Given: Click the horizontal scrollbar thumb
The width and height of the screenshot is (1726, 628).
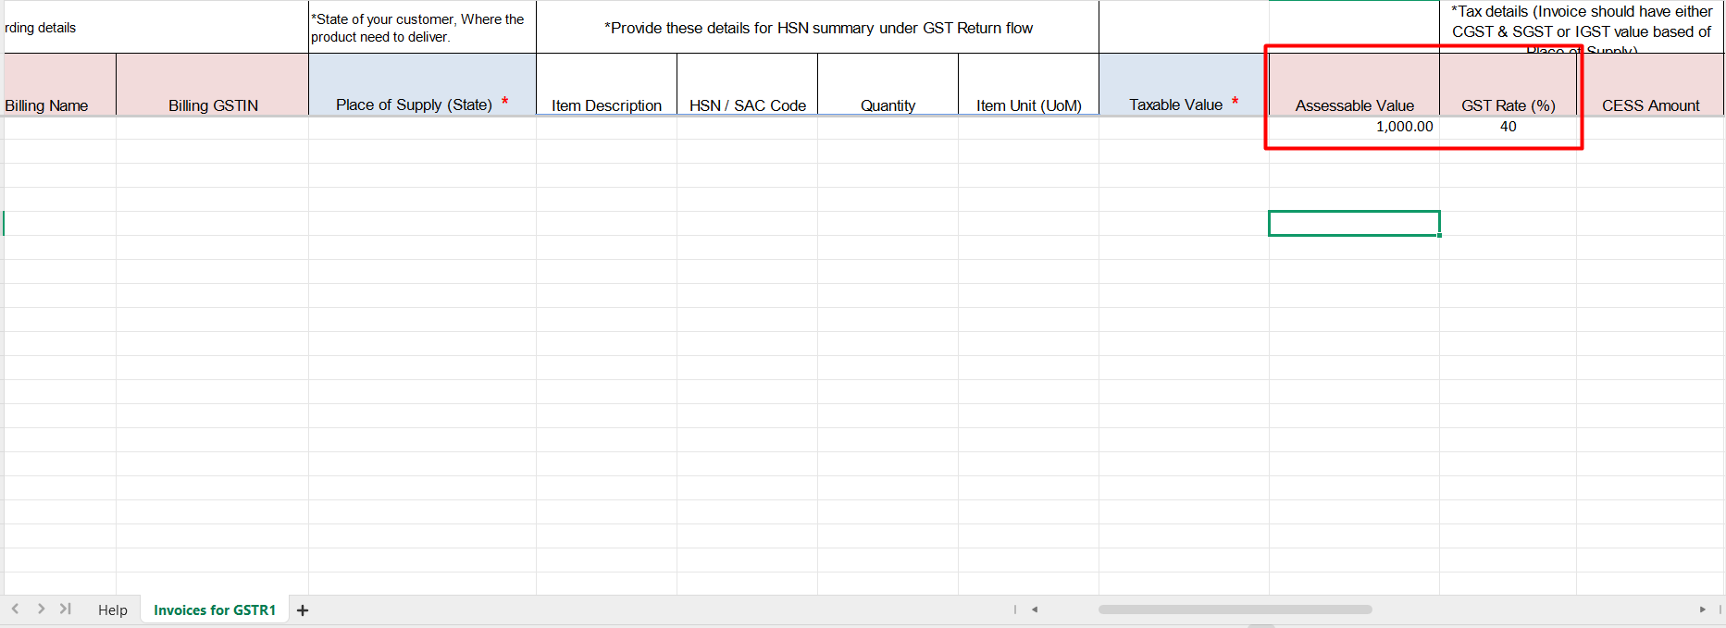Looking at the screenshot, I should pos(1234,610).
